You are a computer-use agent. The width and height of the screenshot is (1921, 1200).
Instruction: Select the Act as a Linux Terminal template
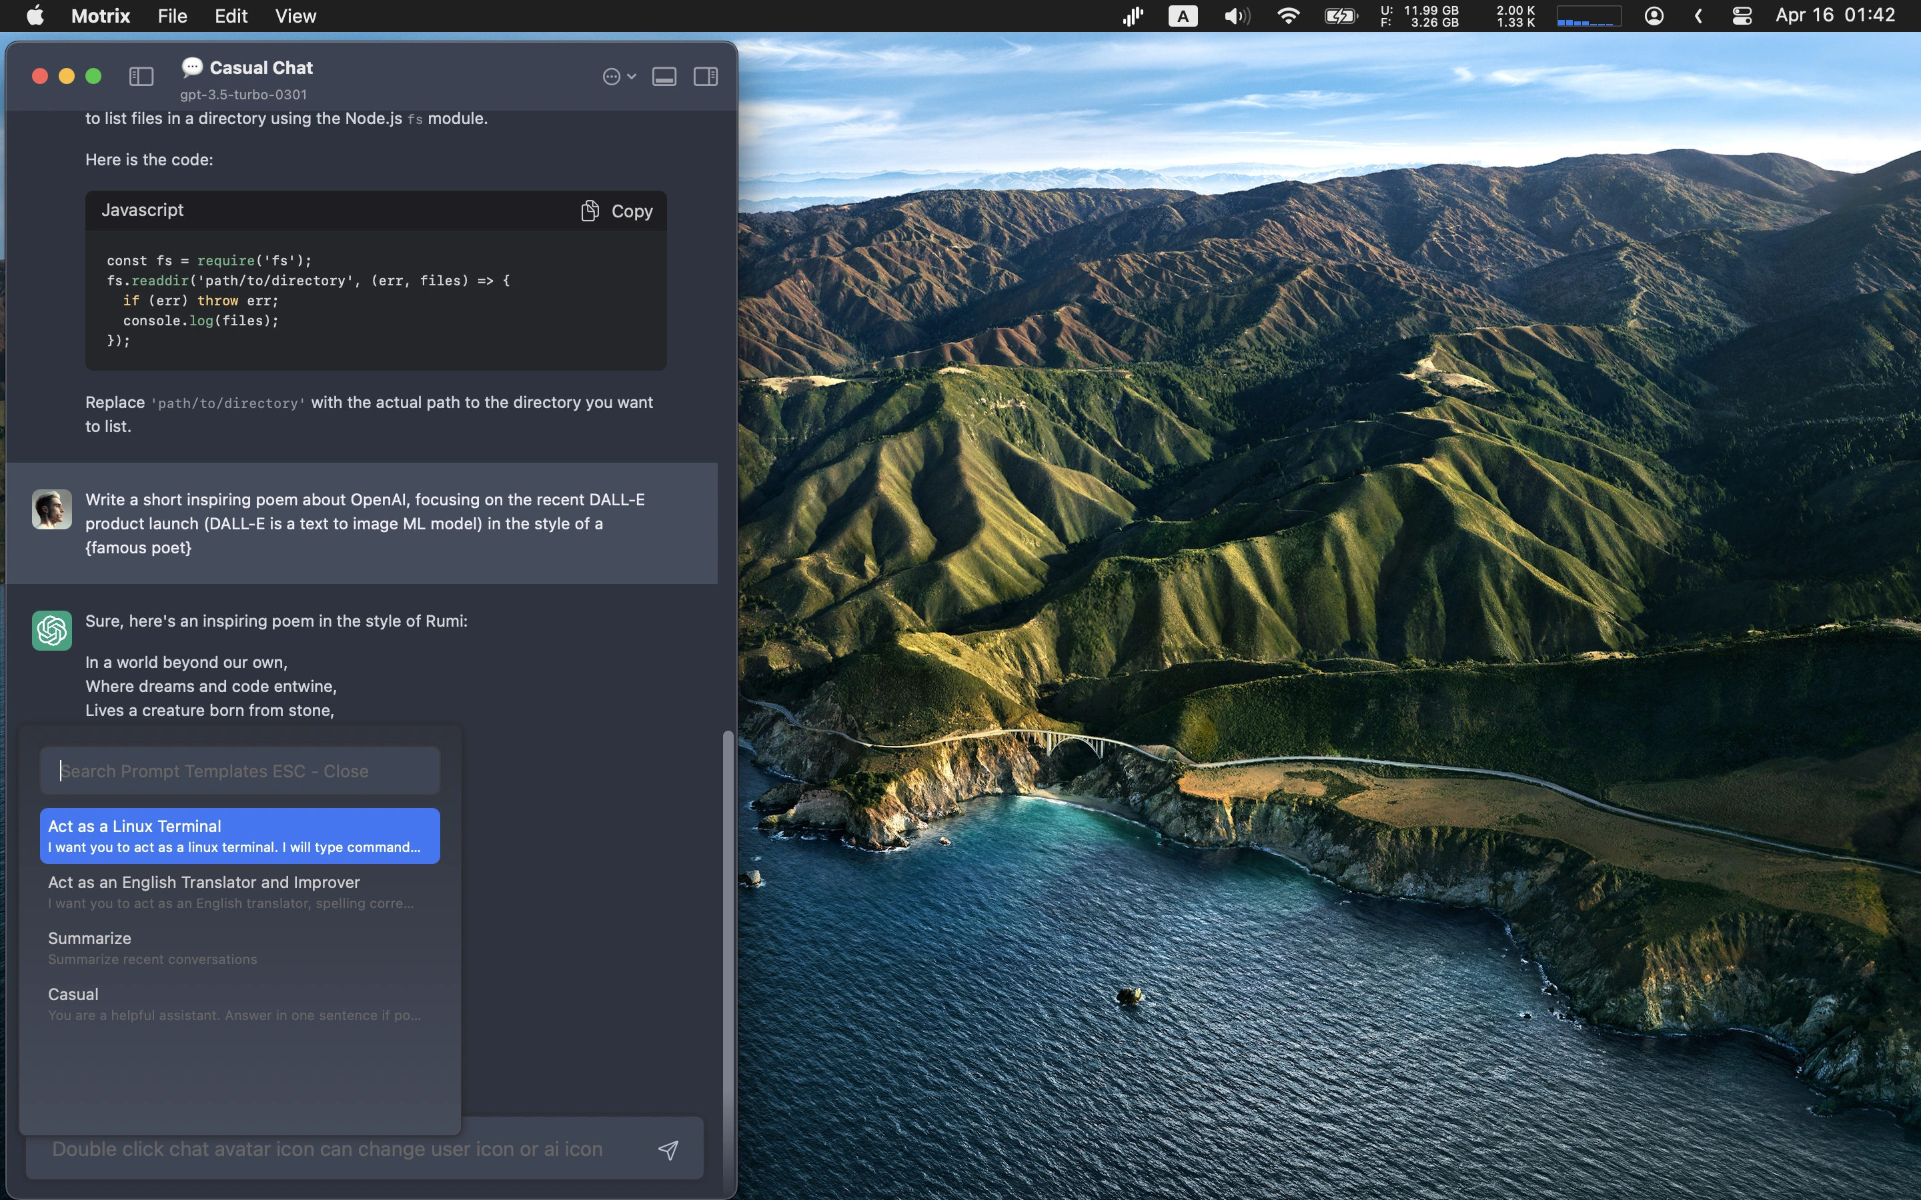tap(239, 836)
